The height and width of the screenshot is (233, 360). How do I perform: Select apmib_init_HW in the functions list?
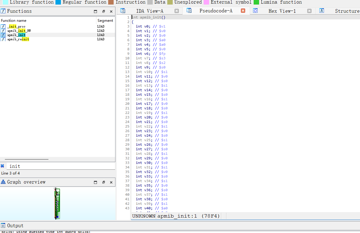click(x=19, y=31)
